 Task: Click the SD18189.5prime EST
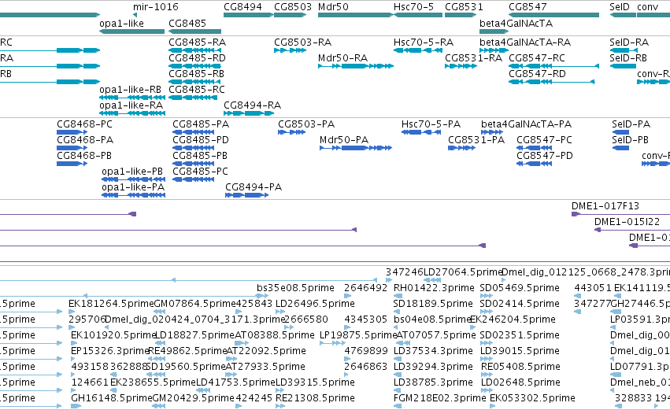pyautogui.click(x=433, y=304)
